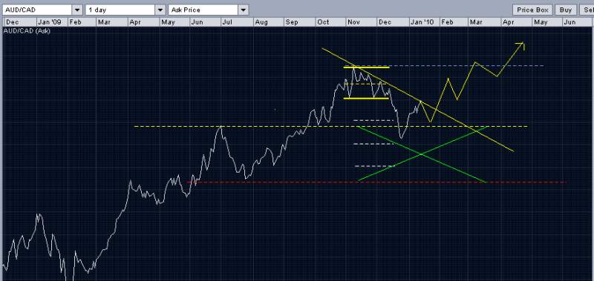Click the Buy button
The width and height of the screenshot is (594, 281).
click(566, 10)
